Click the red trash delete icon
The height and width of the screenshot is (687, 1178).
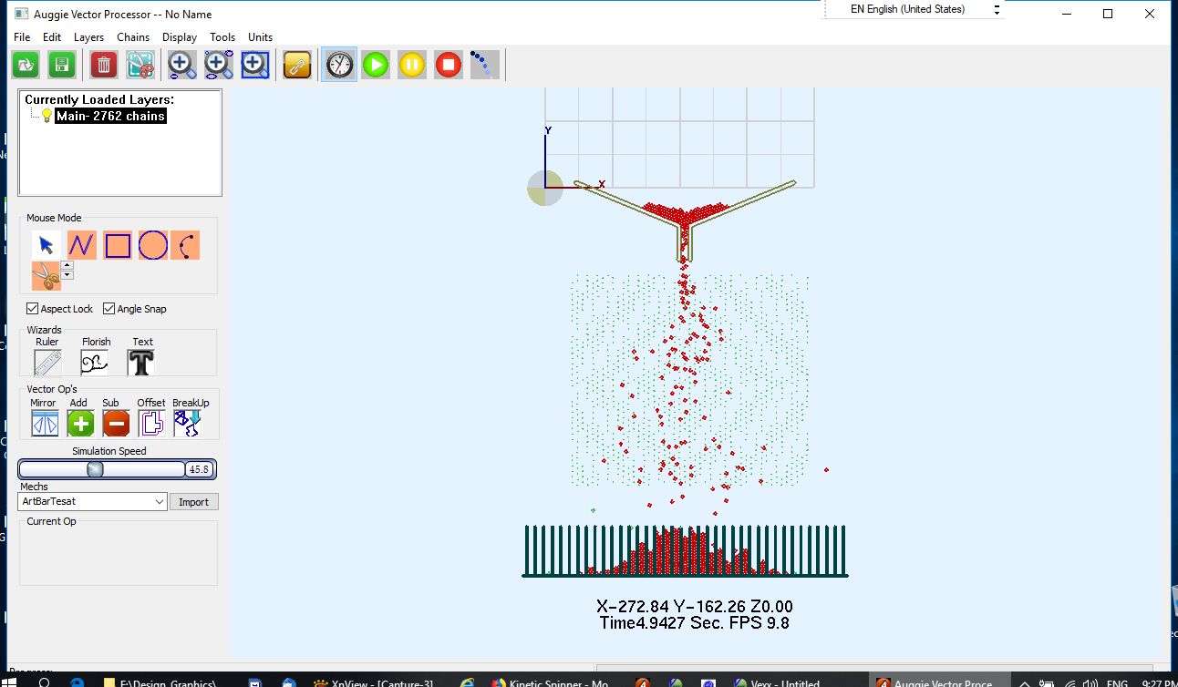[104, 65]
